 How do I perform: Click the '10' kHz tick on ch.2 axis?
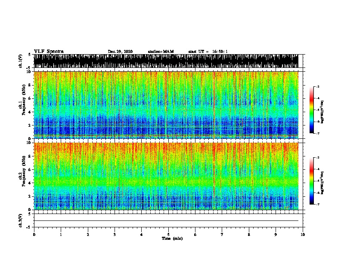click(x=29, y=143)
